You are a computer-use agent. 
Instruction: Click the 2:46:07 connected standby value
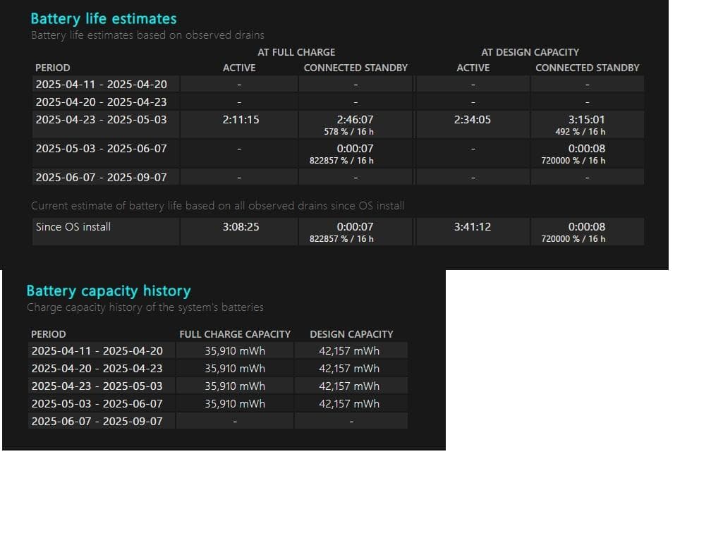pos(355,120)
